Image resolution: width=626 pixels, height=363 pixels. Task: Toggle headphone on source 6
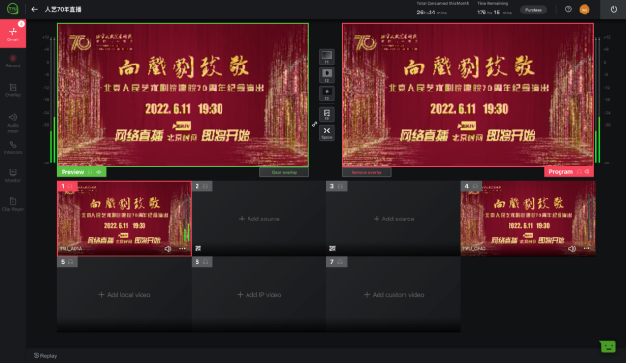[x=205, y=262]
